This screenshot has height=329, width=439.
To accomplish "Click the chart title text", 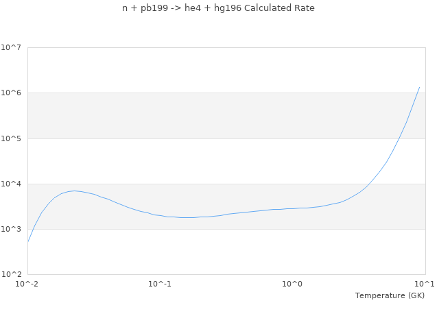I will point(218,8).
